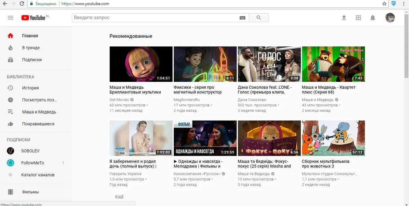Open title "Я забеременел и родил дочь"
This screenshot has width=409, height=206.
pos(133,164)
